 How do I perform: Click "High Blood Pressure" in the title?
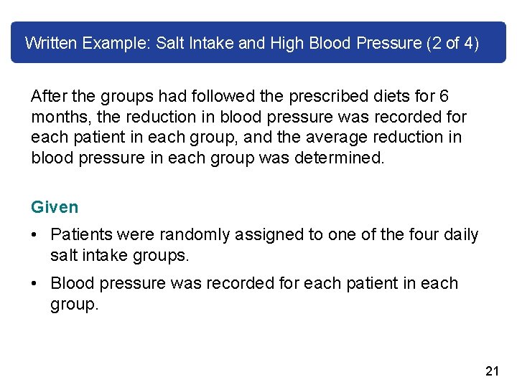tap(345, 43)
